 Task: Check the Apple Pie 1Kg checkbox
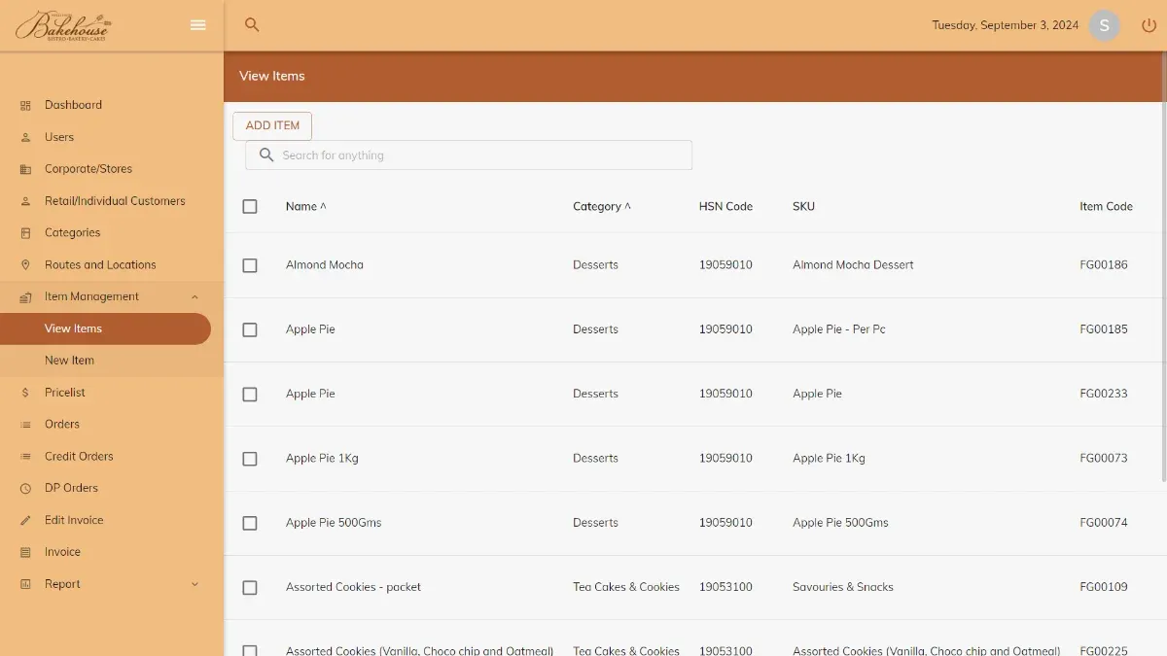tap(250, 459)
